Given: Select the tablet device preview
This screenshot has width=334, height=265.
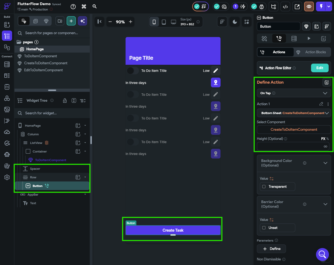Looking at the screenshot, I should point(164,22).
